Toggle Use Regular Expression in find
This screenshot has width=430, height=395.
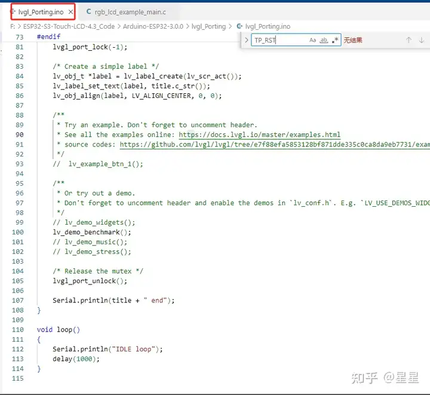(x=335, y=40)
